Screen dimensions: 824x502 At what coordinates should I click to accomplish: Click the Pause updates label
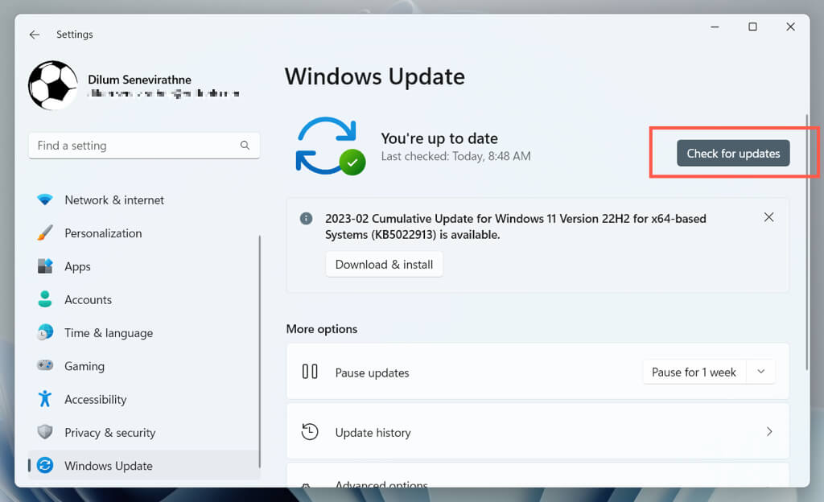pyautogui.click(x=372, y=372)
